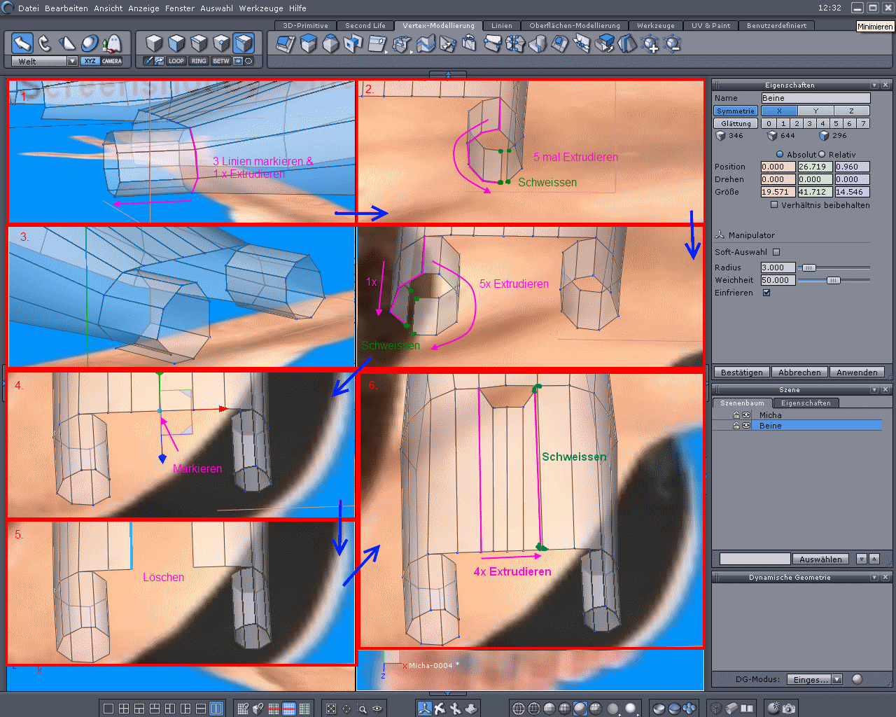Set Glättung level to 2
This screenshot has height=717, width=896.
tap(797, 123)
